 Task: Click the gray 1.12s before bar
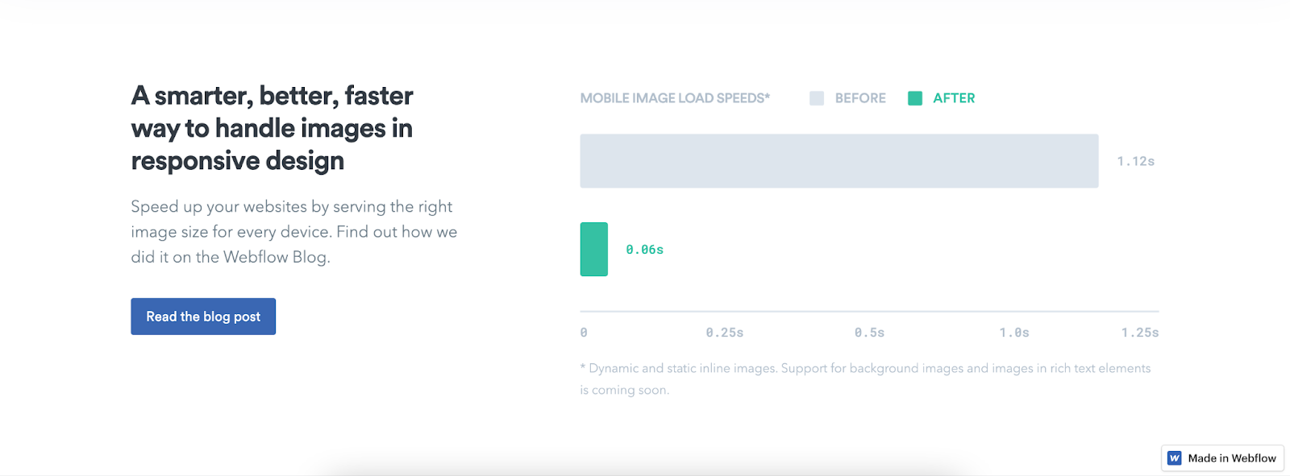tap(839, 161)
